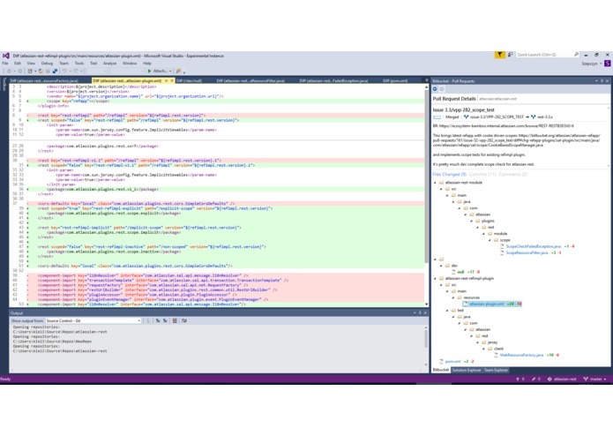The height and width of the screenshot is (436, 613).
Task: Switch to the Team Explorer tab
Action: click(x=496, y=370)
